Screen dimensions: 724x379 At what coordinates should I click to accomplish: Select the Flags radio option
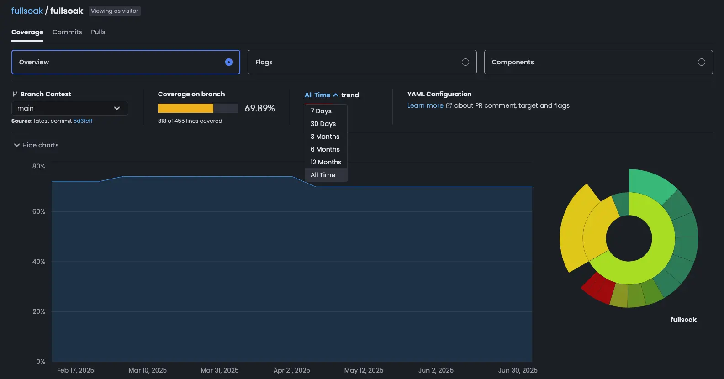tap(465, 62)
